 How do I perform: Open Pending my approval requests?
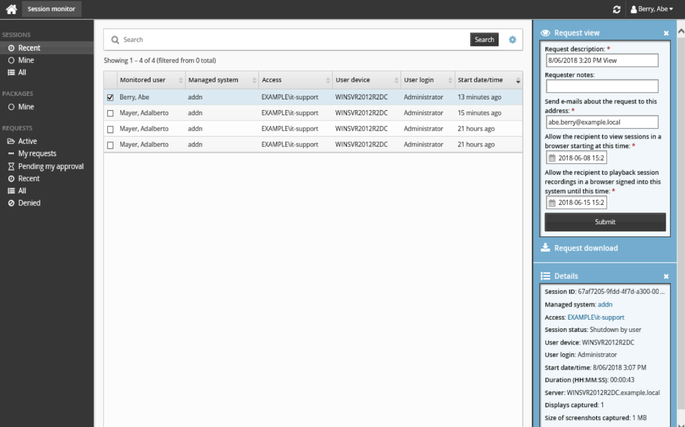point(50,166)
